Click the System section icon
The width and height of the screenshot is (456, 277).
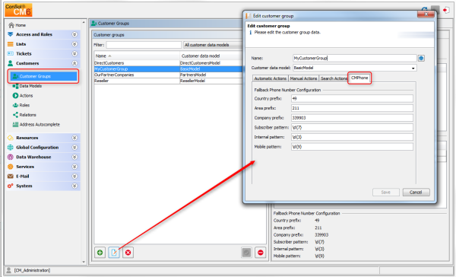(11, 186)
